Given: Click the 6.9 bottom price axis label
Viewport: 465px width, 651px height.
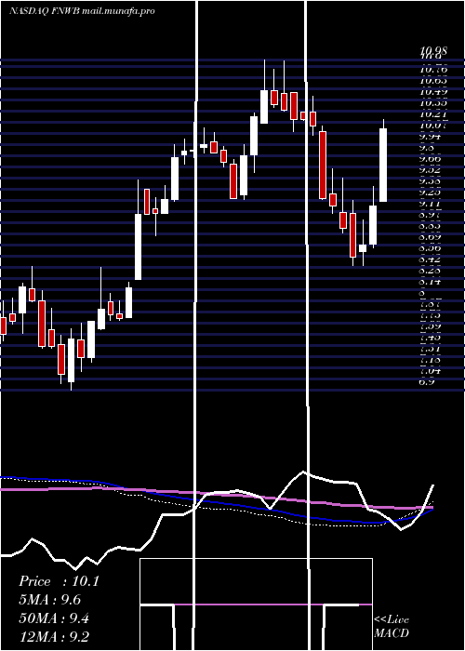Looking at the screenshot, I should [x=427, y=382].
